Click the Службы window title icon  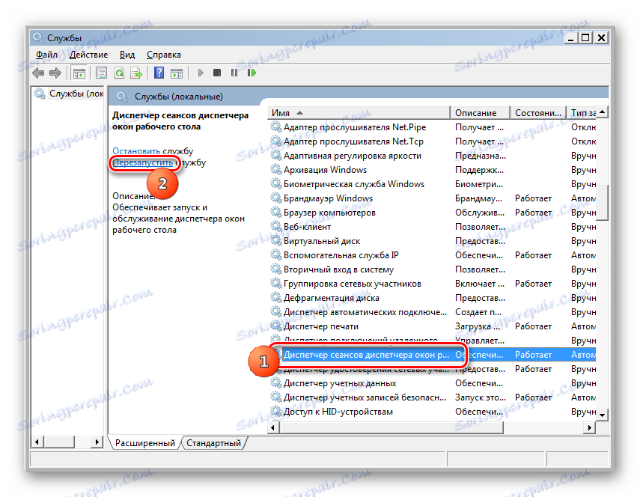(38, 37)
